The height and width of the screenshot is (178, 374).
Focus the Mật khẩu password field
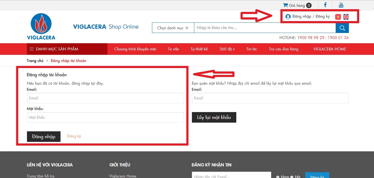coord(105,117)
